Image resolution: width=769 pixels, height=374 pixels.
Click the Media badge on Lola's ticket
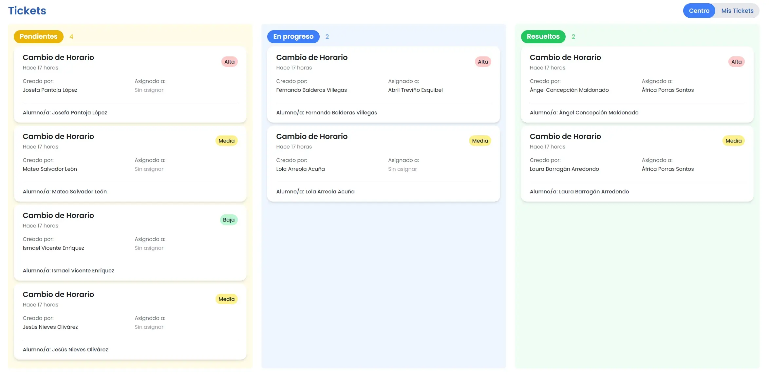tap(480, 141)
